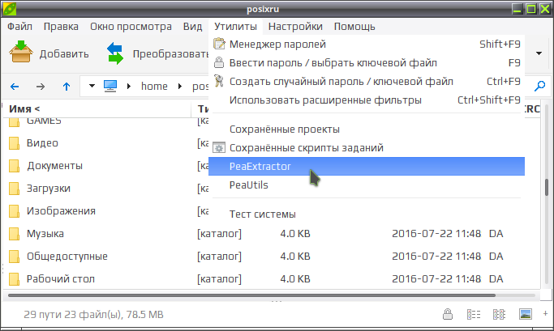The height and width of the screenshot is (331, 554).
Task: Open the Общедоступные folder icon
Action: (x=14, y=257)
